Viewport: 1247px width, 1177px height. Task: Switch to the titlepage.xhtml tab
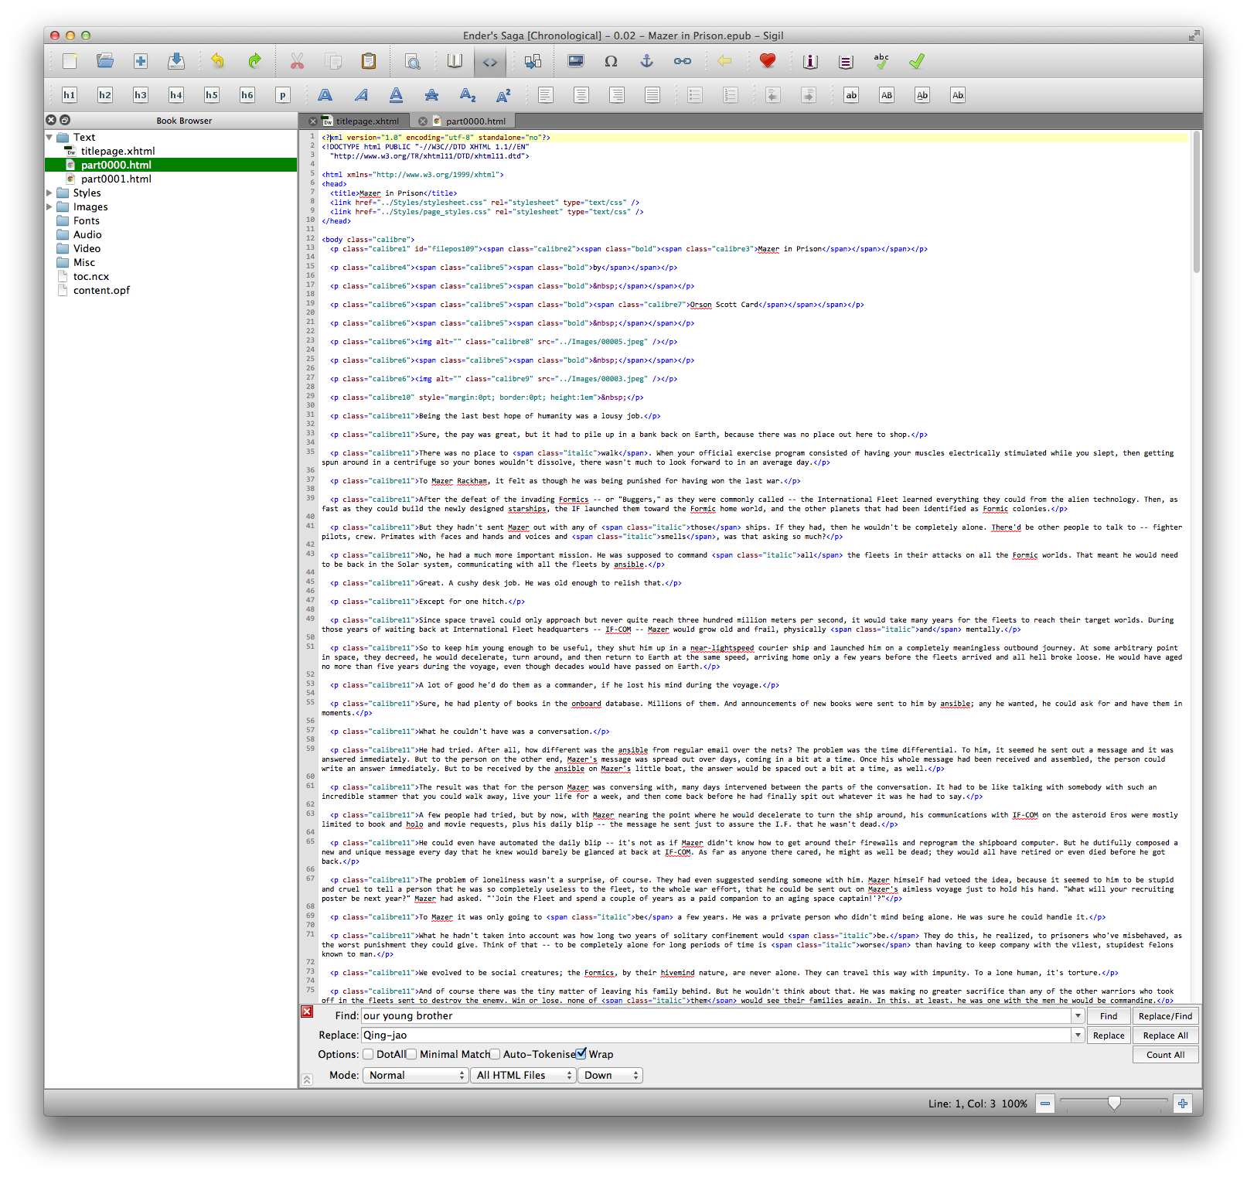[x=367, y=121]
